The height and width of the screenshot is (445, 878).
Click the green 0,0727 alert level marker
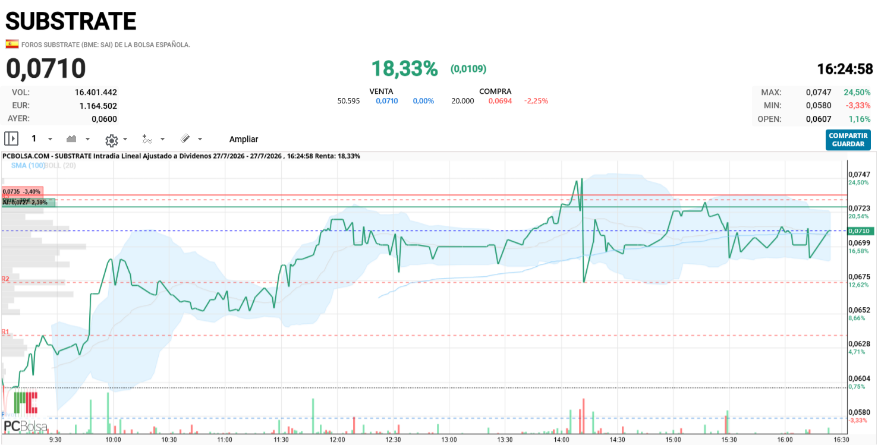[28, 203]
